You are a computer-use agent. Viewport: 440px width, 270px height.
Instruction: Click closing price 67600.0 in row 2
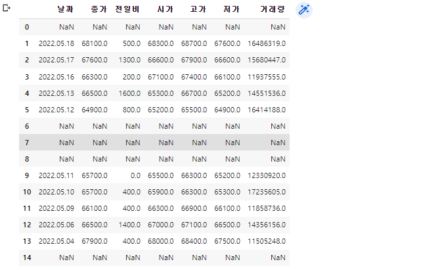(x=95, y=60)
